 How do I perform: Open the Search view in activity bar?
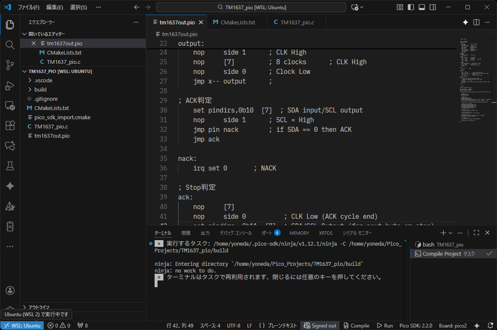10,45
